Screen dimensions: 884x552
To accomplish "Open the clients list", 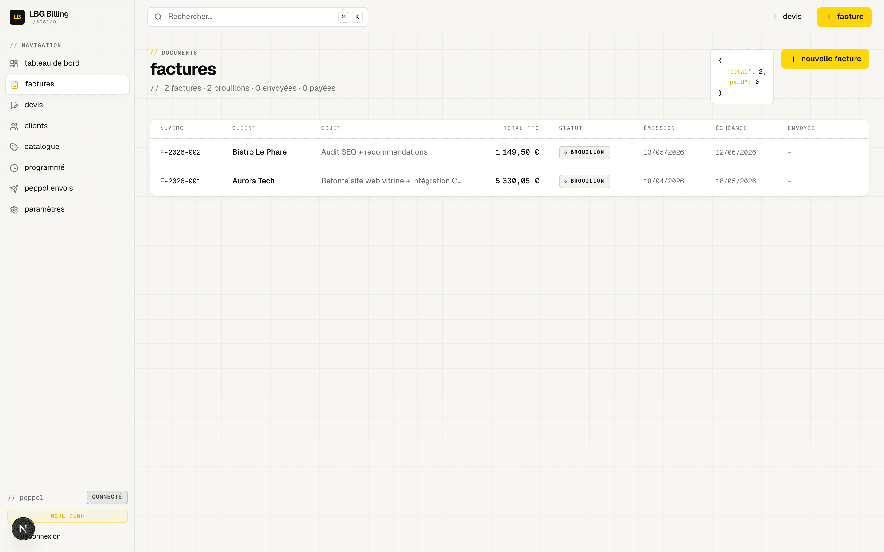I will click(67, 126).
